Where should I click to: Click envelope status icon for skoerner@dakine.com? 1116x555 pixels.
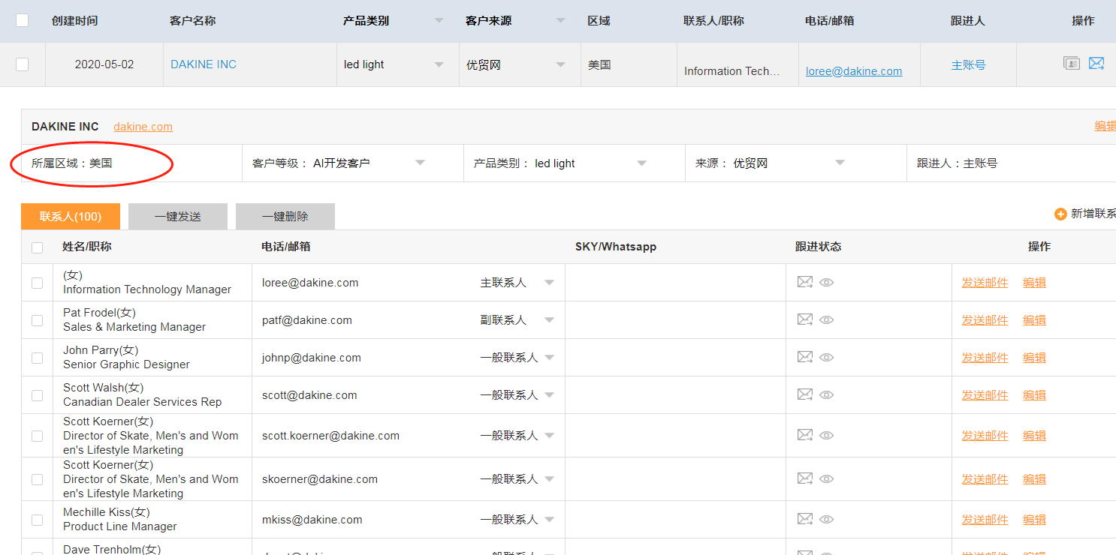[805, 478]
